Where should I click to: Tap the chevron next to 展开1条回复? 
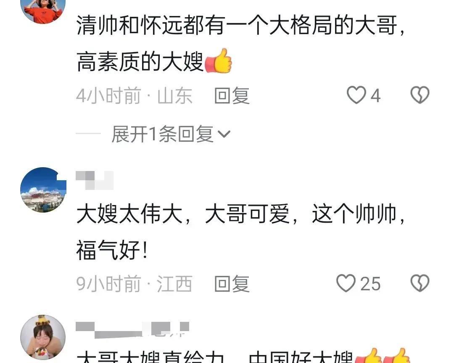224,134
